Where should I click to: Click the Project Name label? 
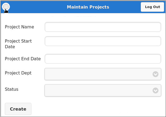click(x=19, y=27)
